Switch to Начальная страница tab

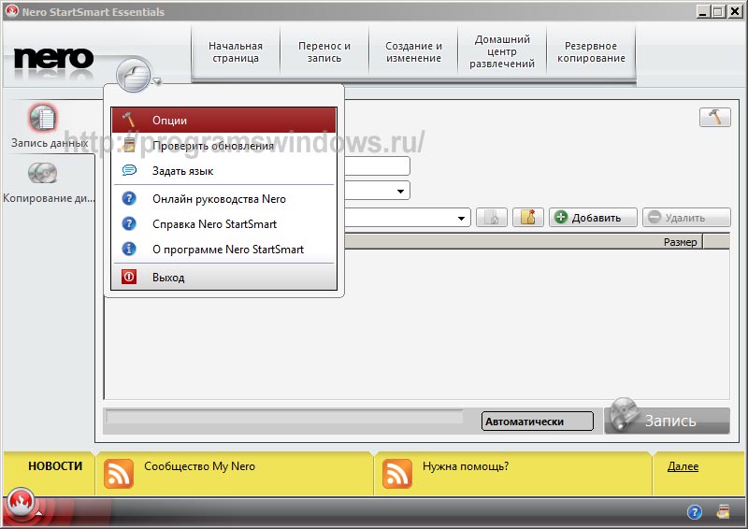[236, 52]
